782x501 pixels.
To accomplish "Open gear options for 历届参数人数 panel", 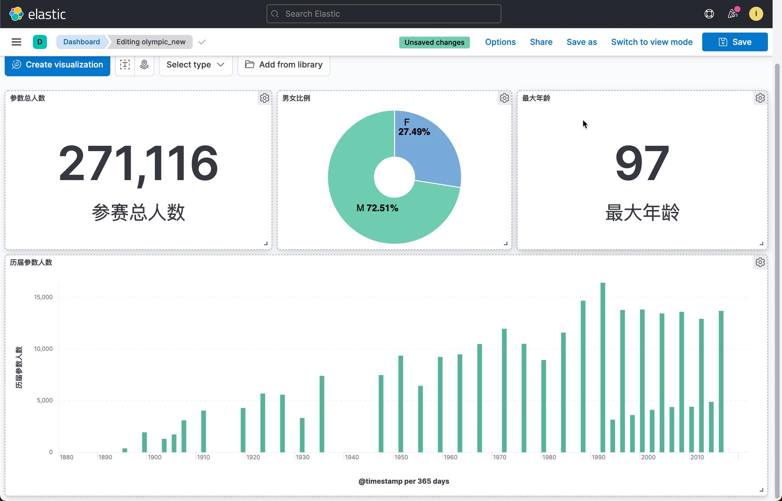I will coord(760,262).
